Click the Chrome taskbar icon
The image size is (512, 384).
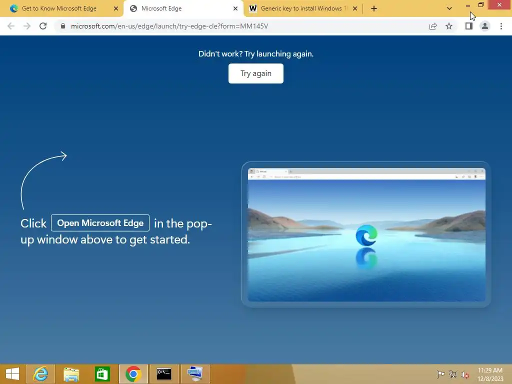coord(133,374)
